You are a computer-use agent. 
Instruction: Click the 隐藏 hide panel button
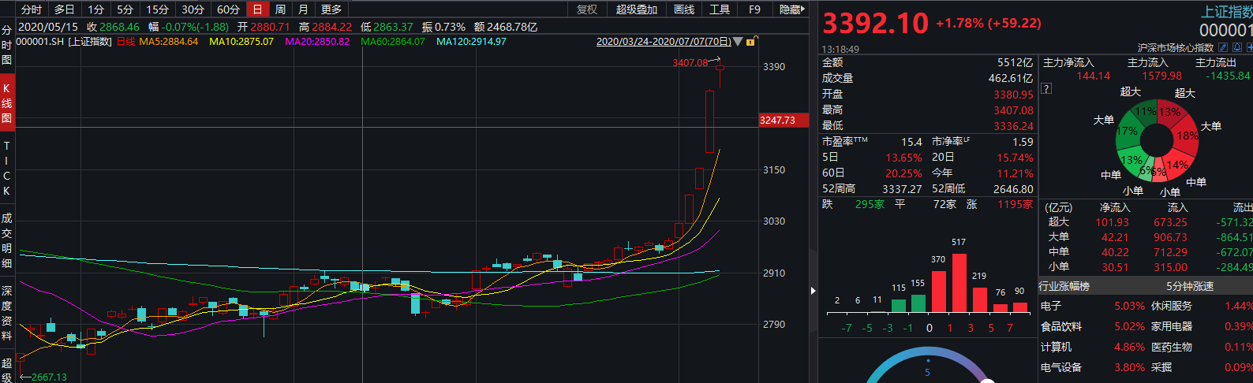[x=791, y=9]
